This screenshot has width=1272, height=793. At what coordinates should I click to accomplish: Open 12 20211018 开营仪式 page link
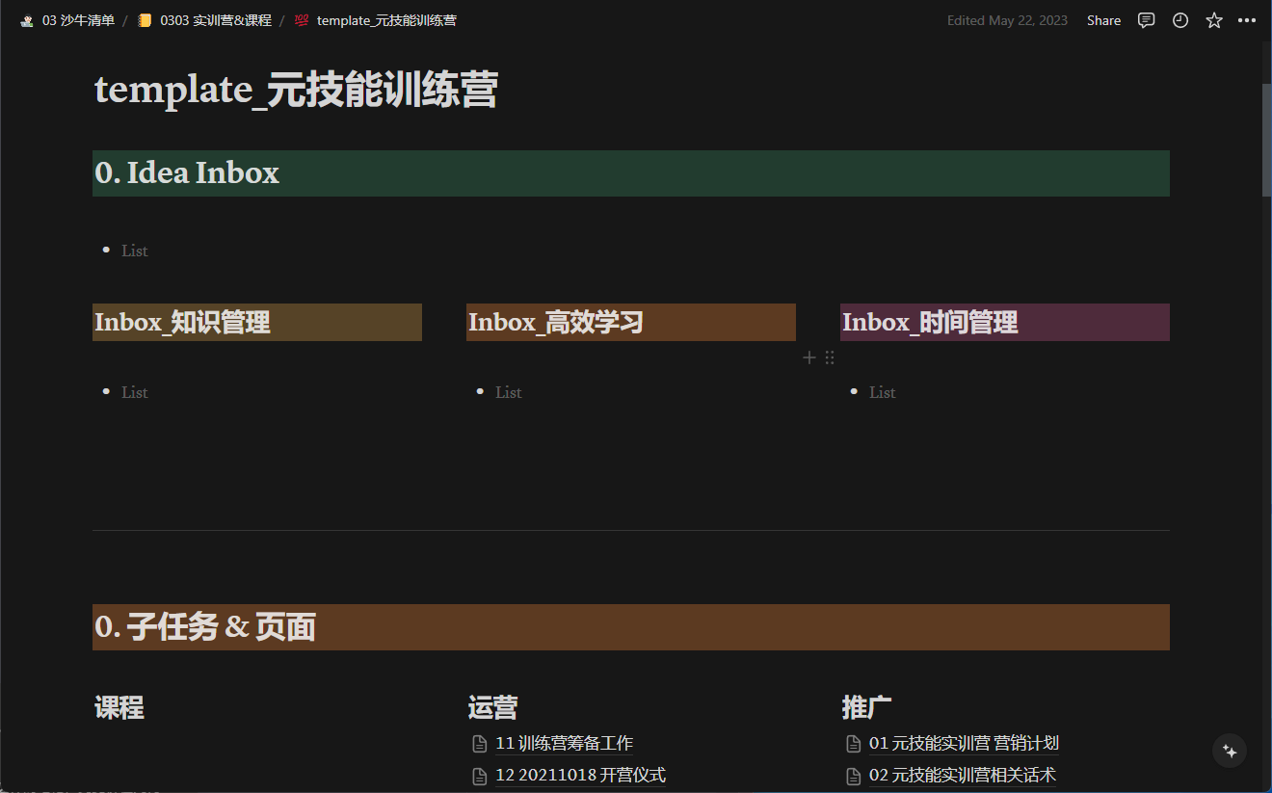tap(580, 776)
